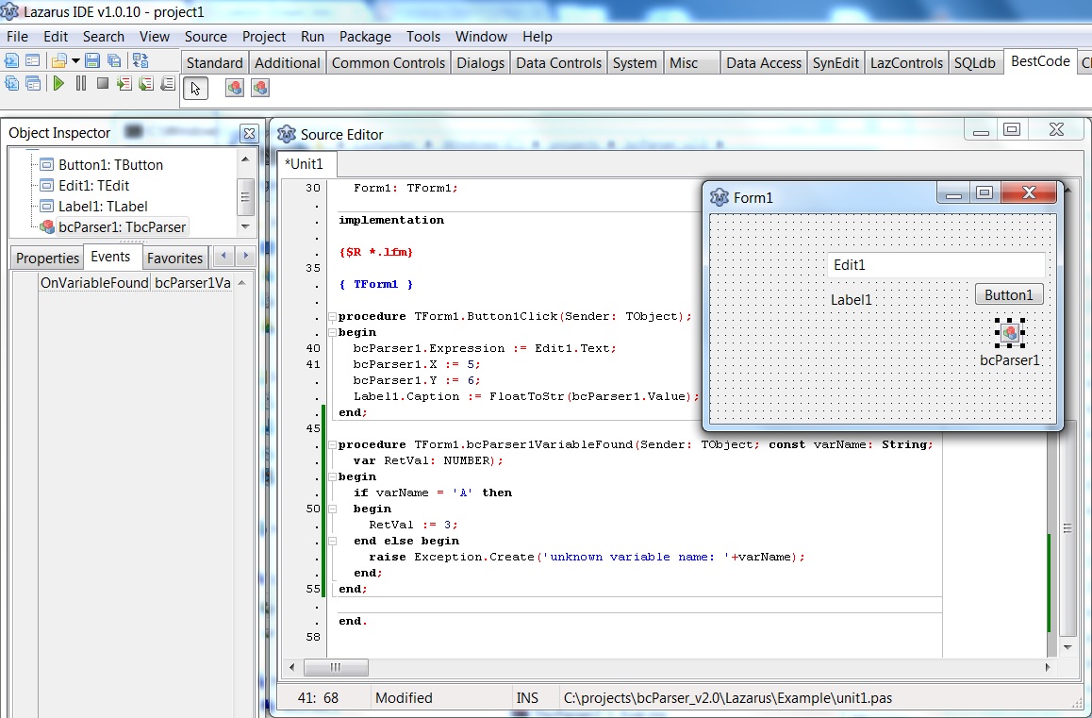Click the Toggle Form/Unit view icon
Viewport: 1092px width, 718px height.
point(141,61)
